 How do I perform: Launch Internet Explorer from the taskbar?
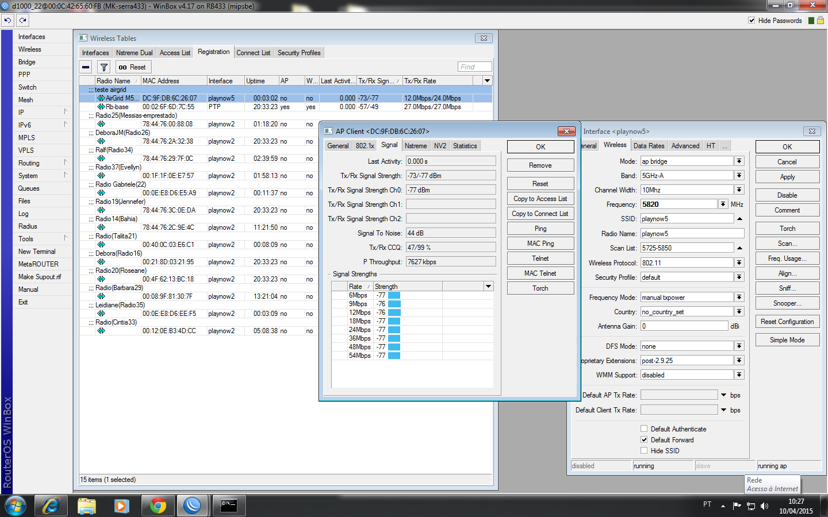click(x=51, y=506)
